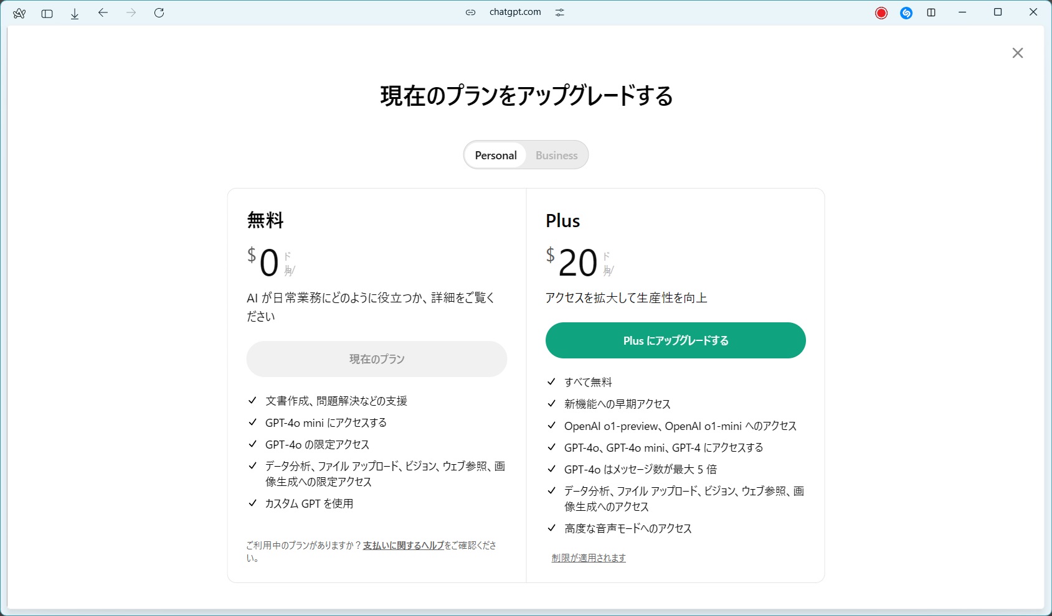1052x616 pixels.
Task: Click the link icon beside chatgpt.com
Action: pyautogui.click(x=471, y=12)
